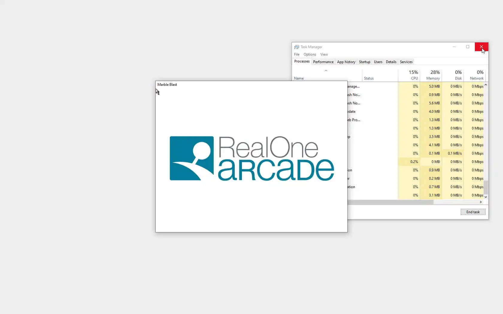Click the sort chevron above Name column
Screen dimensions: 503x314
pos(326,71)
